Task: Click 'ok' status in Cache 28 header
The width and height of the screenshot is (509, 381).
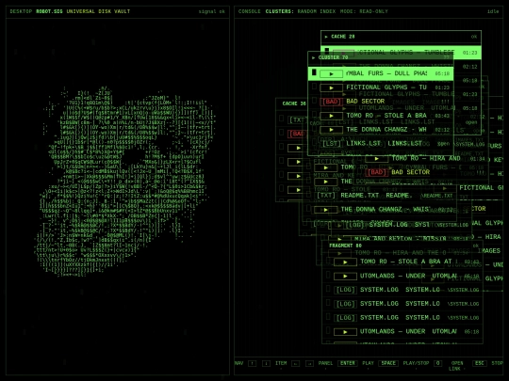Action: 474,37
